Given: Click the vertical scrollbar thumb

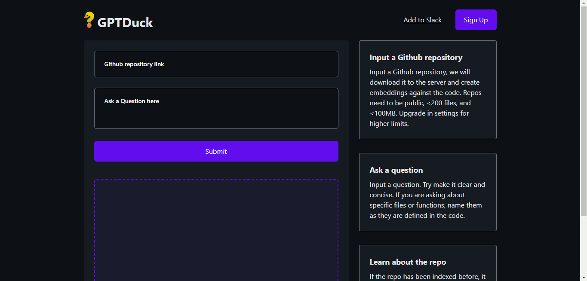Looking at the screenshot, I should point(584,107).
